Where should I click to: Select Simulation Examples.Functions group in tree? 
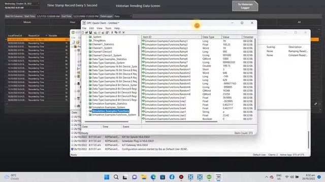[111, 111]
